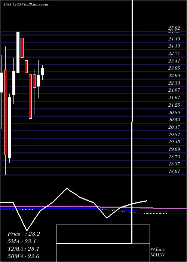
Task: Click the 24.49 price axis label
Action: click(x=174, y=39)
